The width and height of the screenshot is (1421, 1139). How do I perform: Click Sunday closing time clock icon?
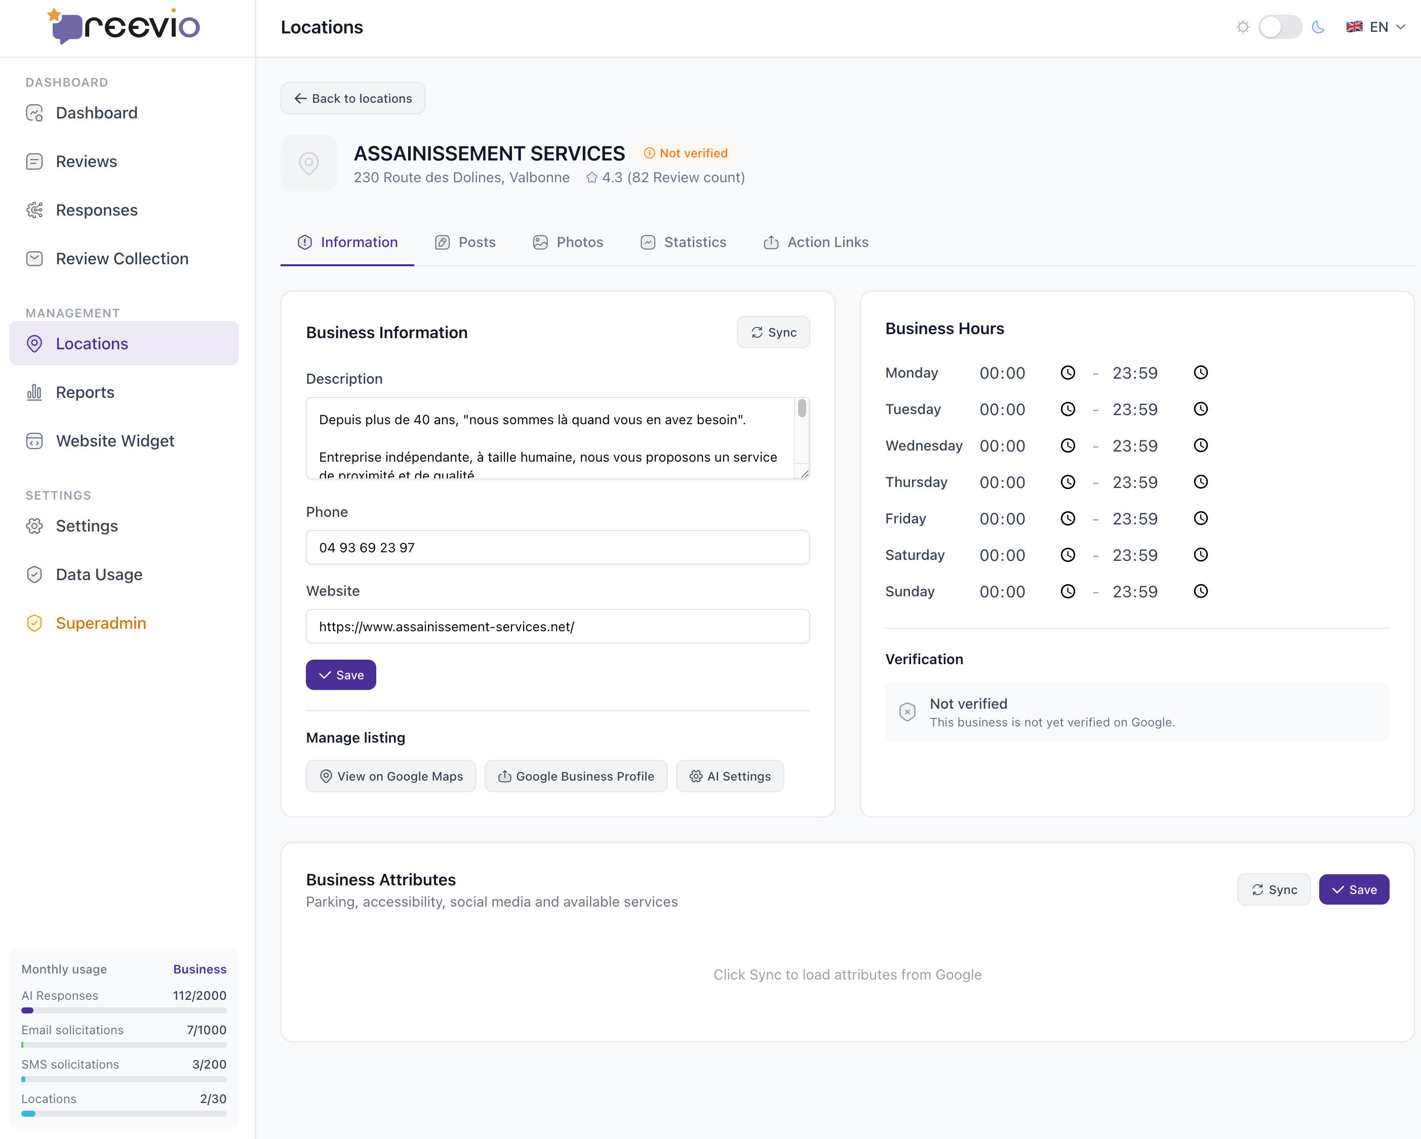click(x=1200, y=592)
